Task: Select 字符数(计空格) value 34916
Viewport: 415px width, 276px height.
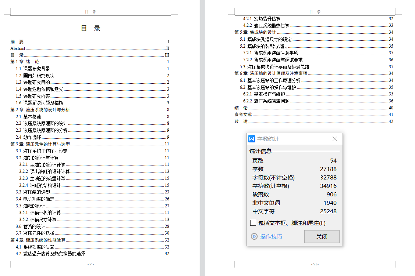Action: click(328, 186)
